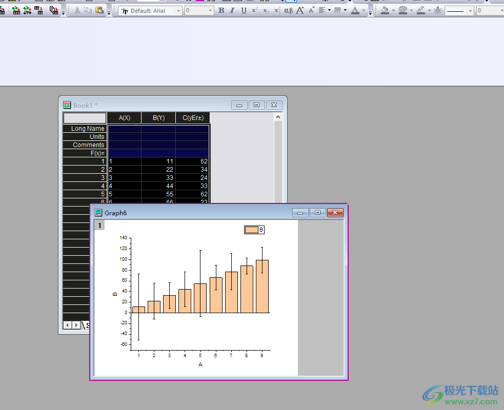Click the legend entry B in Graph6
This screenshot has width=504, height=410.
click(x=254, y=230)
